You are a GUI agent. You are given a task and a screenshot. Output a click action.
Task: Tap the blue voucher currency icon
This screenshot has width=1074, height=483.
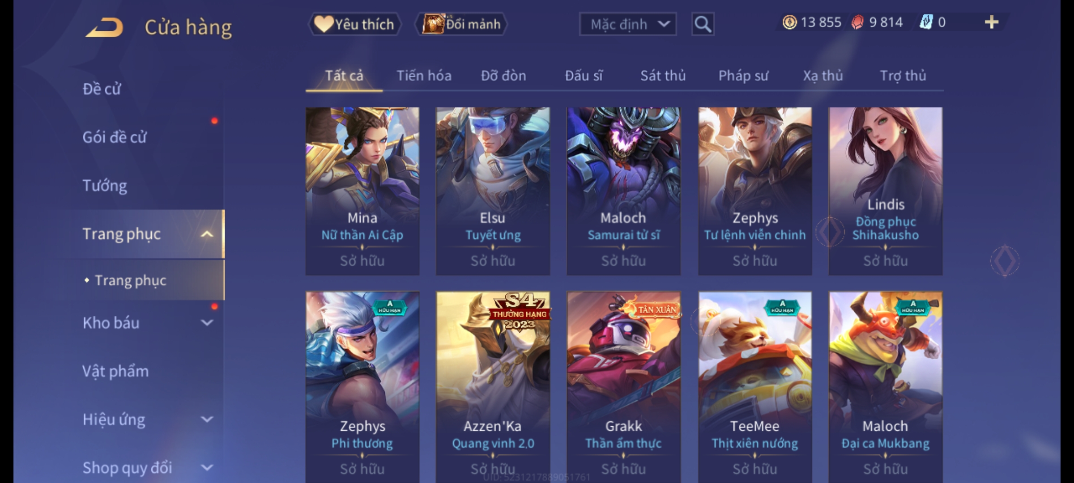click(x=926, y=22)
